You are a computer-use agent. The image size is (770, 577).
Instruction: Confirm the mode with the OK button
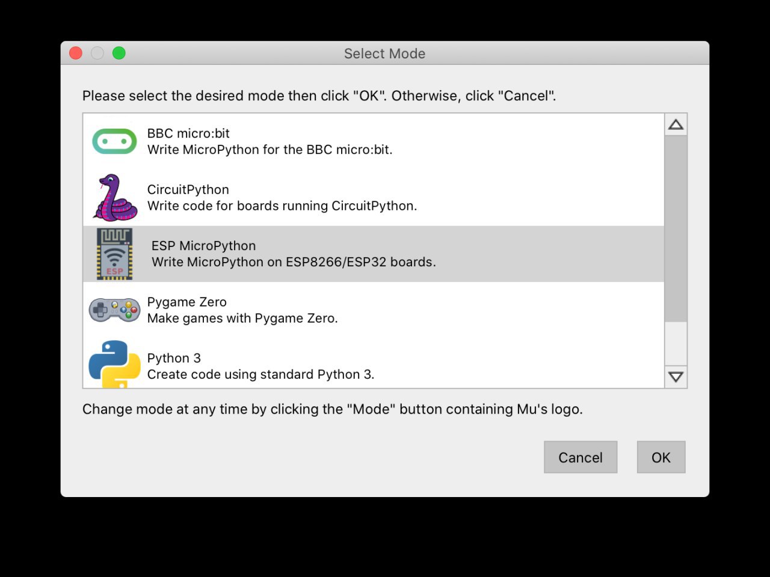point(661,457)
